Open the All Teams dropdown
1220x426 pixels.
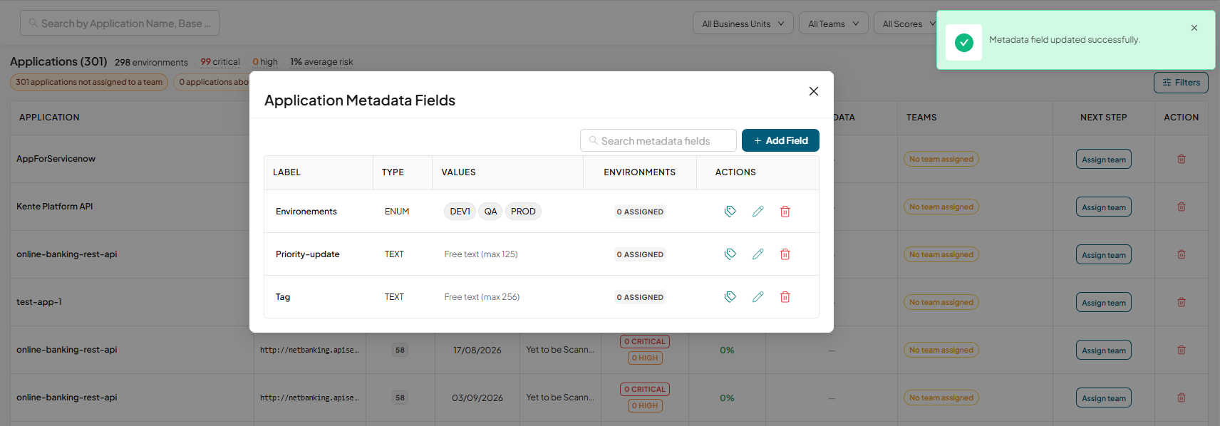834,24
